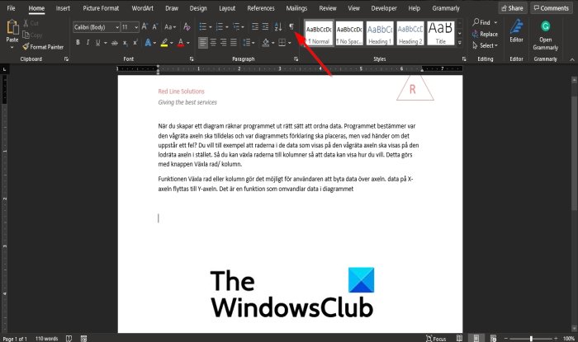Expand the Styles gallery More arrow
The width and height of the screenshot is (578, 342).
pos(460,43)
